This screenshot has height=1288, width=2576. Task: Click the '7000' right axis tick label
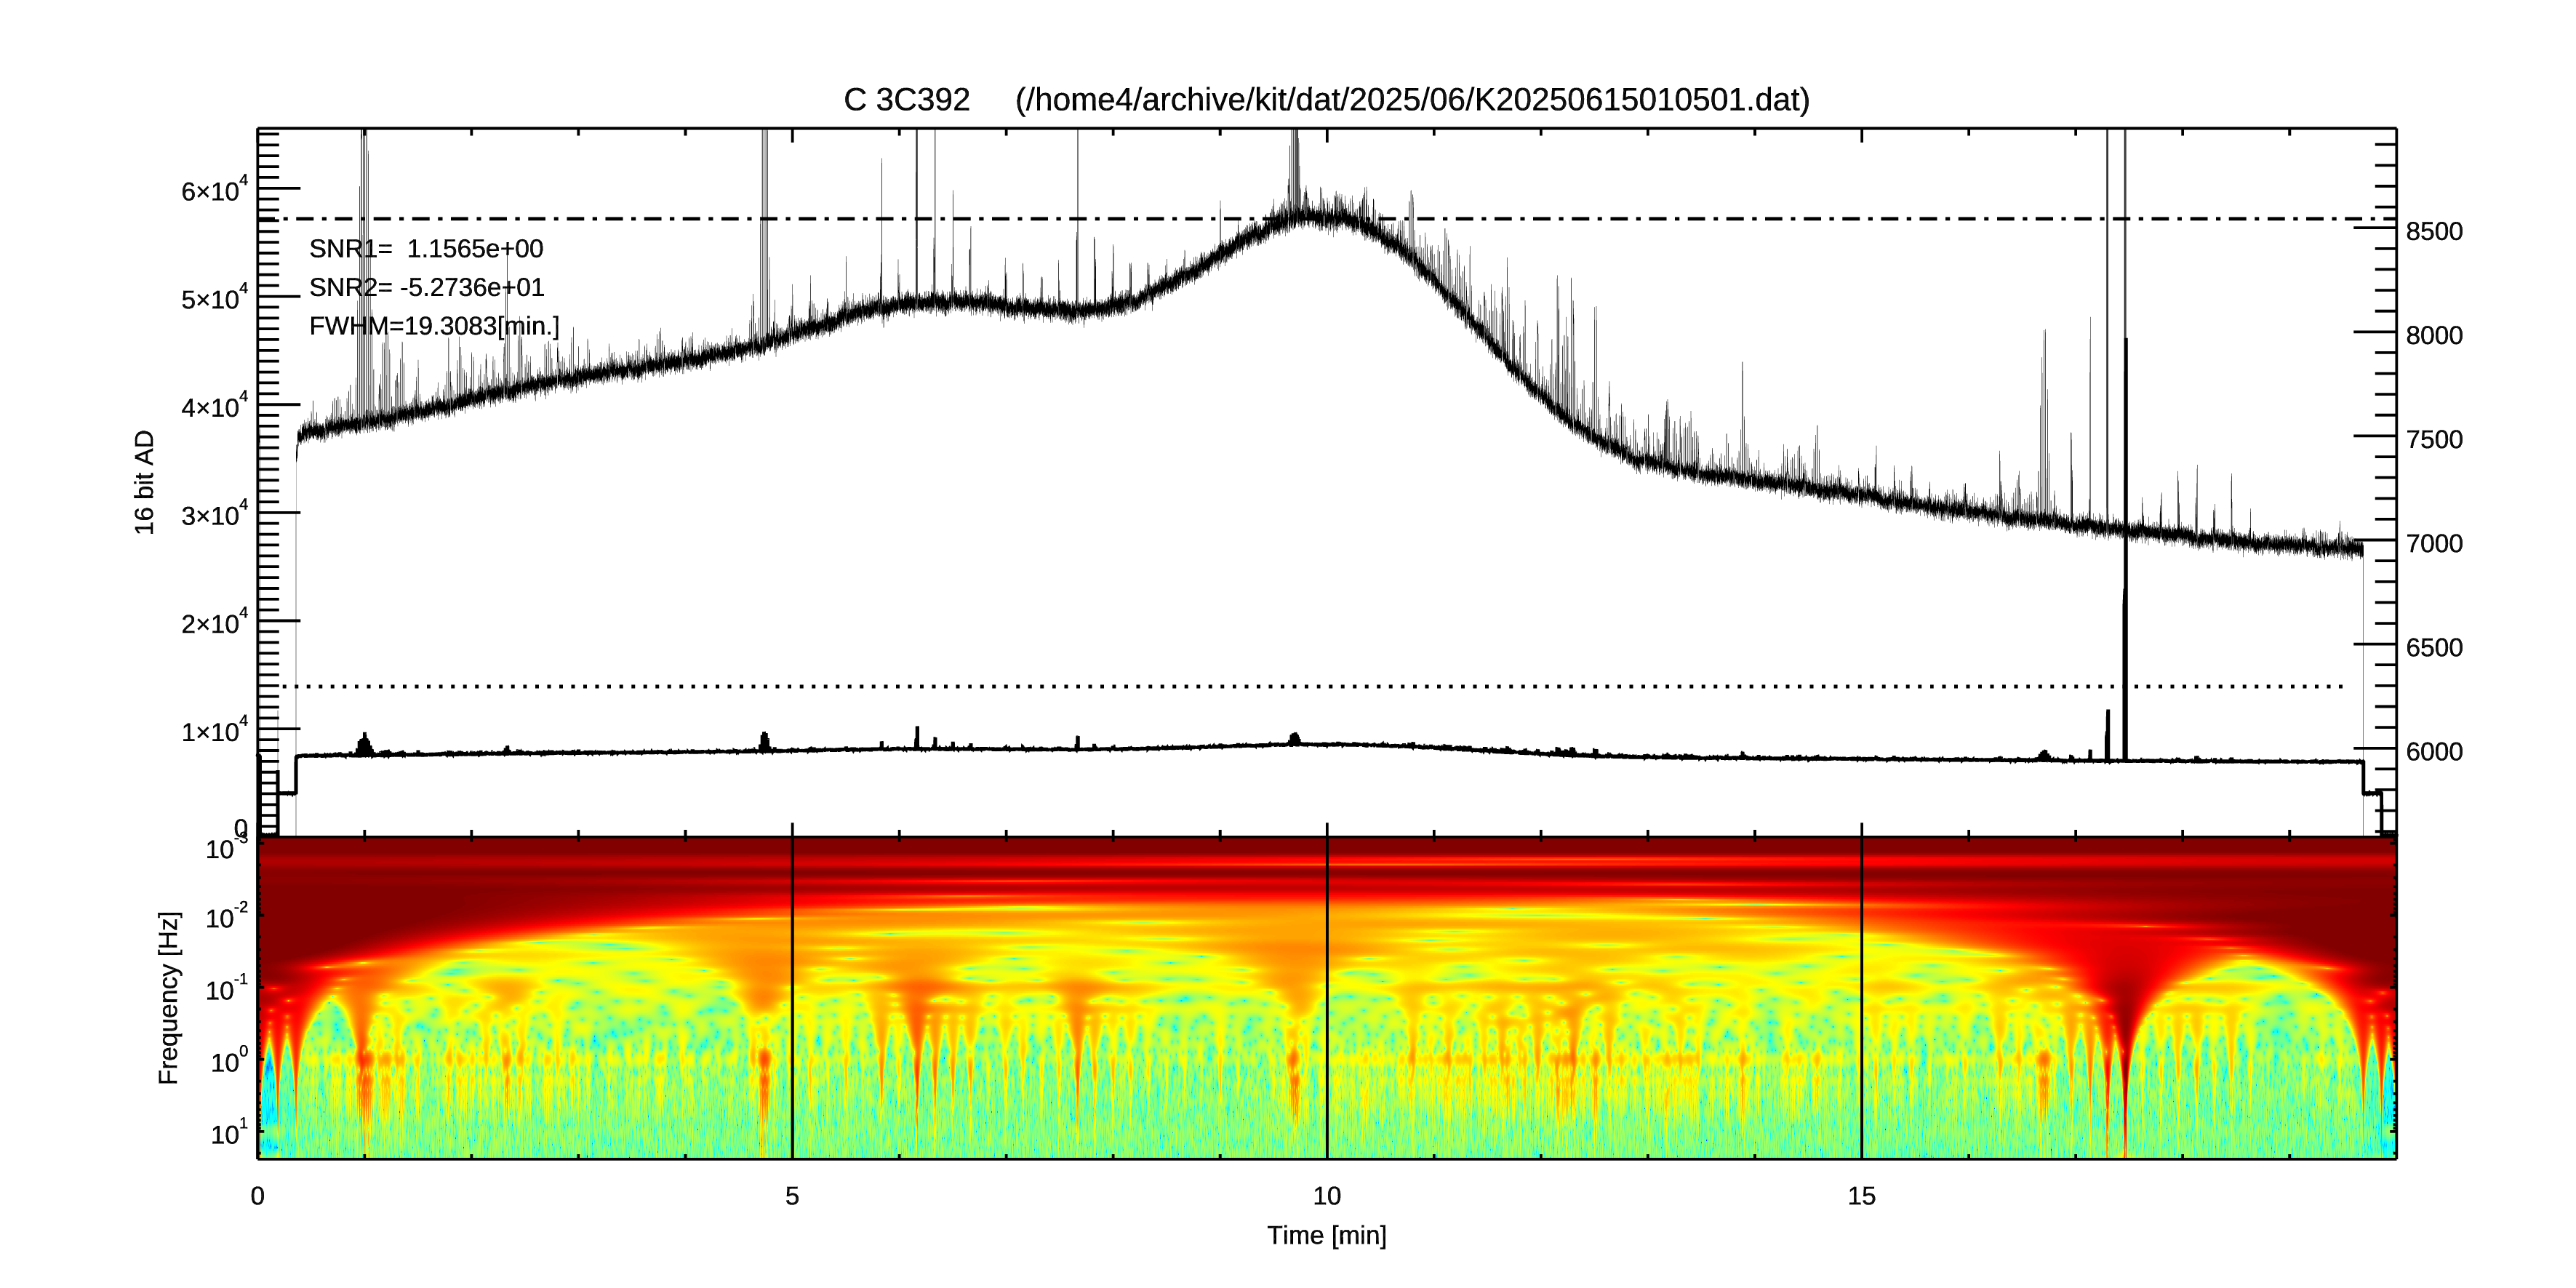[x=2434, y=544]
